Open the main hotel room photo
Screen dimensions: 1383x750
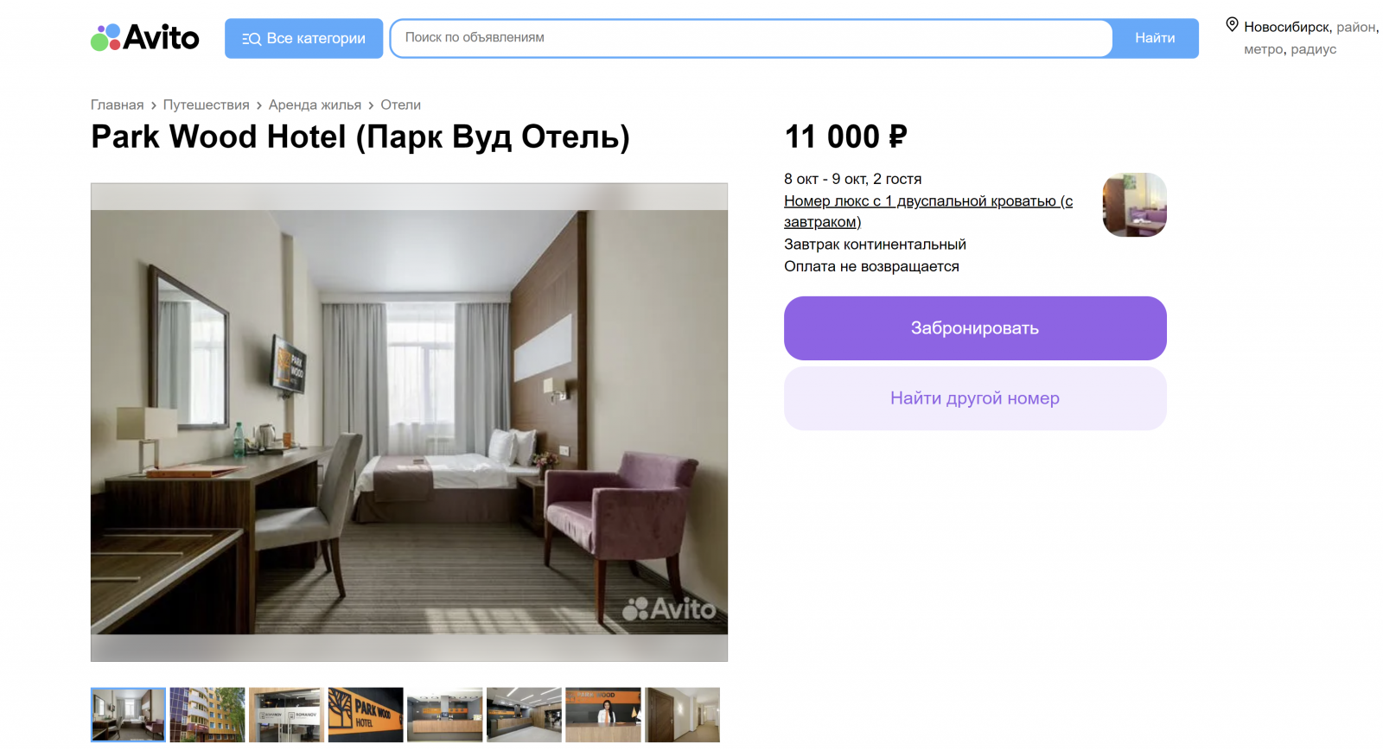409,423
